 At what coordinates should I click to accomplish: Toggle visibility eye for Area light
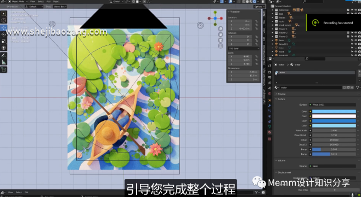356,40
